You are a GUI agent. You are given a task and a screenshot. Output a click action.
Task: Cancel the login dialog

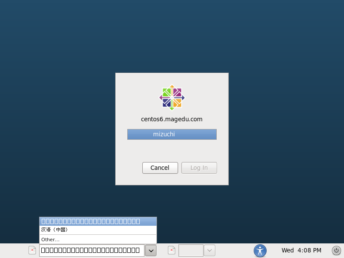pos(160,168)
